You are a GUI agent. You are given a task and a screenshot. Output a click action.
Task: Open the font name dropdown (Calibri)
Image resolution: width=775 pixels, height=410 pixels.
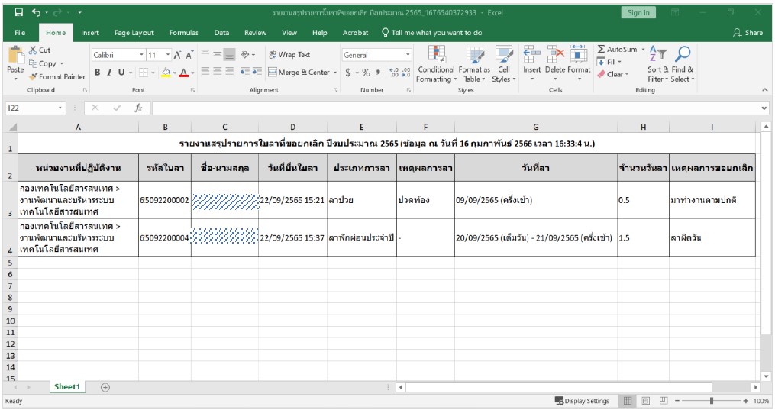141,55
